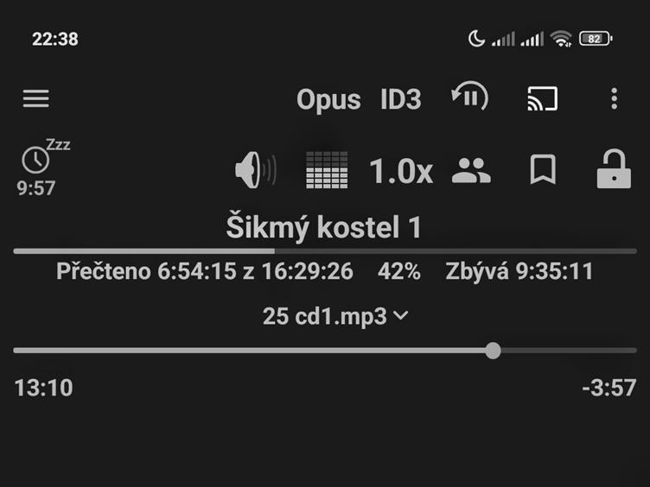Tap the overall book progress bar
This screenshot has height=487, width=650.
coord(325,251)
